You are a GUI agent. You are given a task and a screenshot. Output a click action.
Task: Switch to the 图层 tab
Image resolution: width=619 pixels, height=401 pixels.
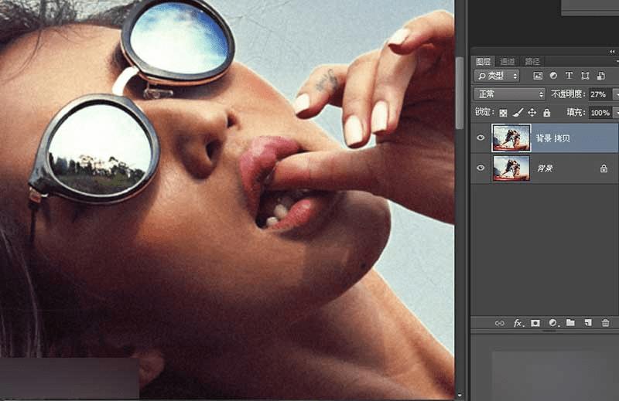483,62
